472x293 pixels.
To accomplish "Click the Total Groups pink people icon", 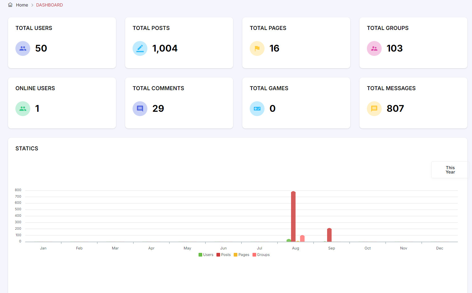I will [374, 48].
